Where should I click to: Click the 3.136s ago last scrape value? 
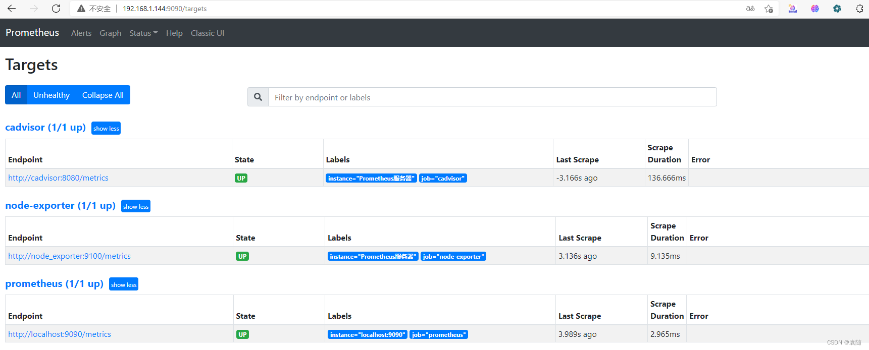click(x=578, y=256)
